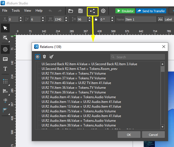Open project folder icon in toolbar
174x147 pixels.
[70, 11]
